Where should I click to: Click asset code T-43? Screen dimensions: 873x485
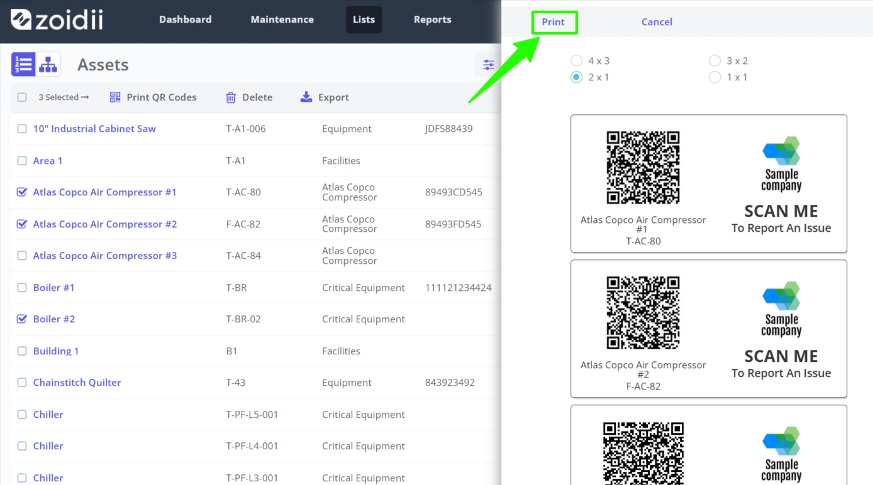(x=236, y=383)
